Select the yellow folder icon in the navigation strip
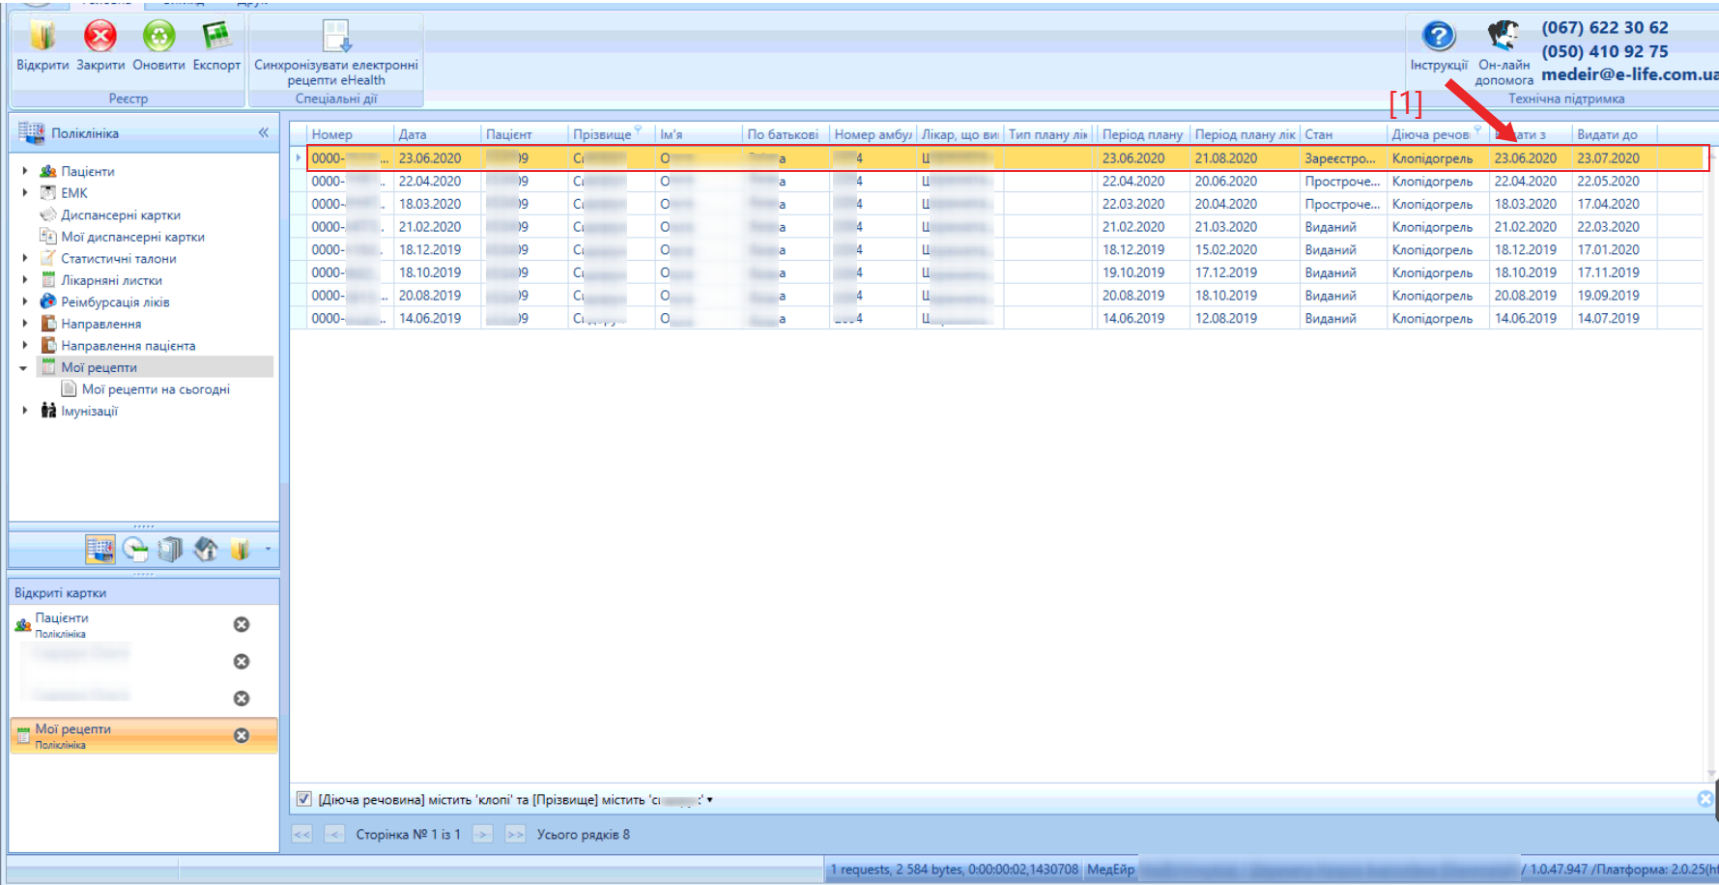This screenshot has width=1719, height=885. pyautogui.click(x=240, y=550)
